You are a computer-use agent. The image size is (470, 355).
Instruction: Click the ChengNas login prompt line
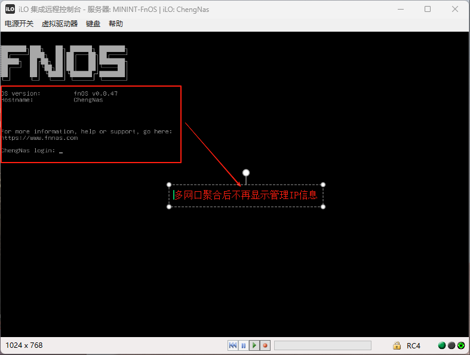[x=32, y=151]
